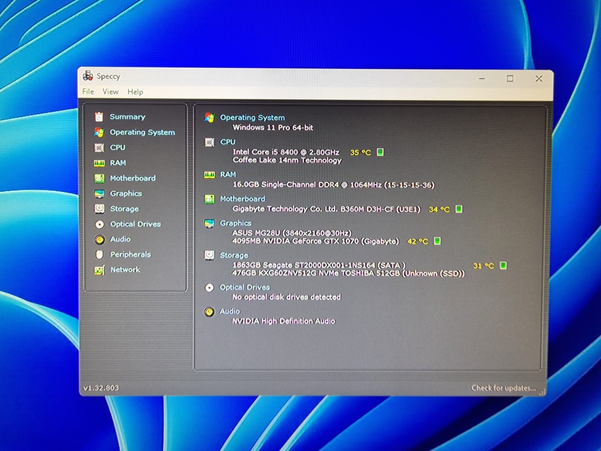The width and height of the screenshot is (601, 451).
Task: Open the File menu
Action: pyautogui.click(x=88, y=91)
